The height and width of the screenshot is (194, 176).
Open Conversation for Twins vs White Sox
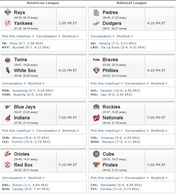click(x=13, y=83)
